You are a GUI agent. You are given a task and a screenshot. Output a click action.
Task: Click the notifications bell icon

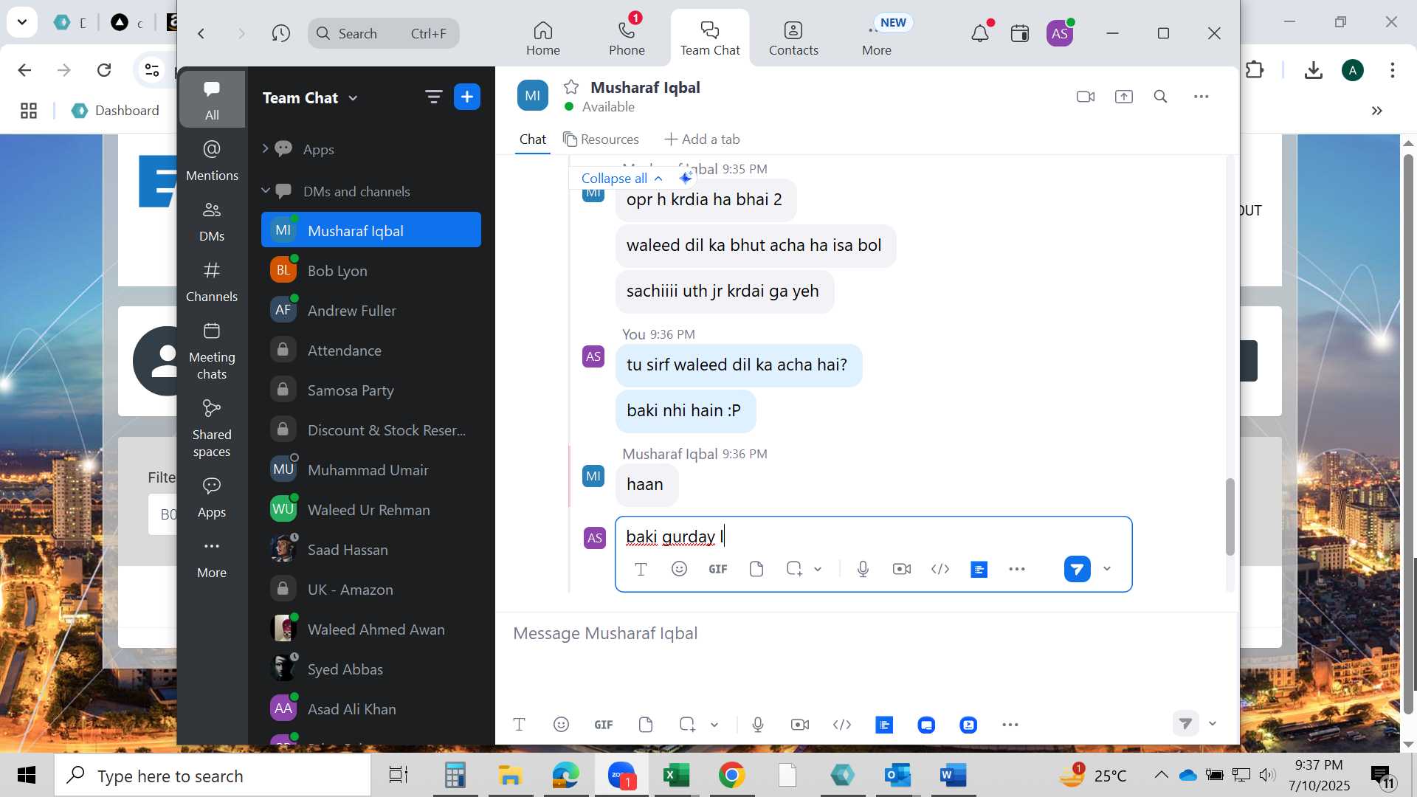pos(980,33)
